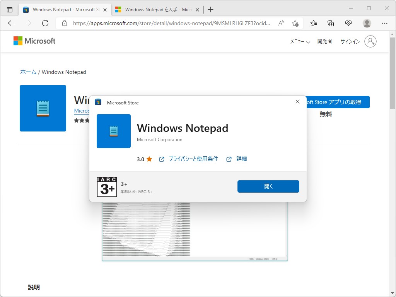Open the Settings and more (...) menu

(x=385, y=23)
